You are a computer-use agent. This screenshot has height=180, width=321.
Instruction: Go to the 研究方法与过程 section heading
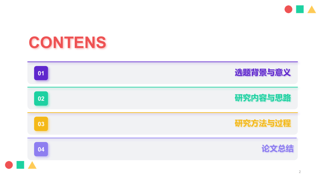263,123
